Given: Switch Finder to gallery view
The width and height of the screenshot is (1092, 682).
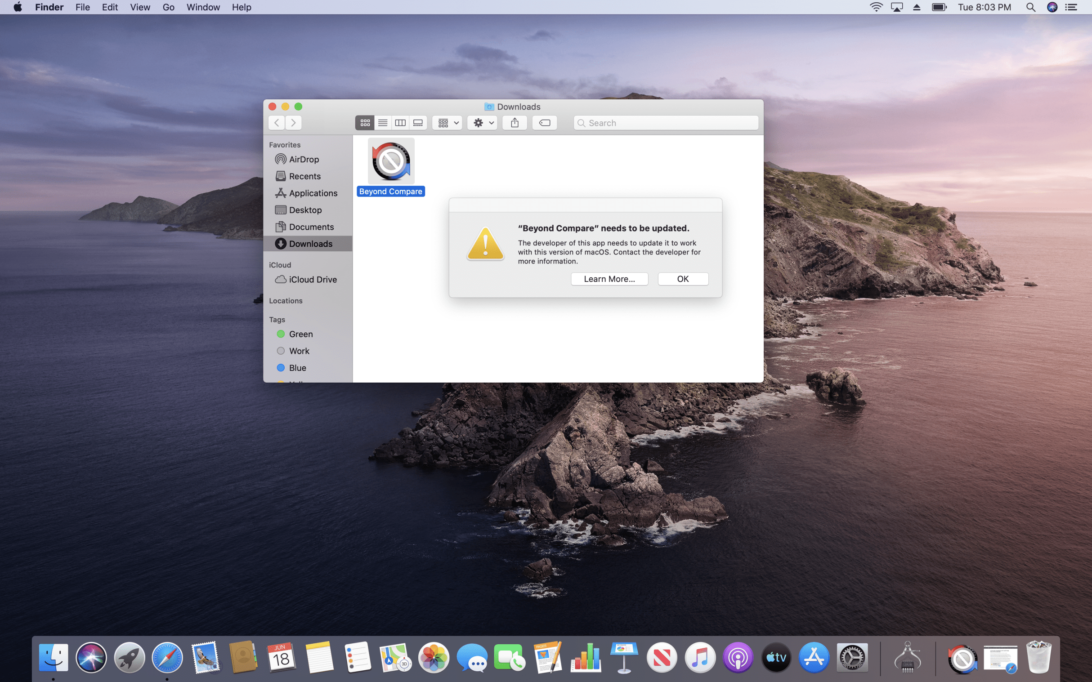Looking at the screenshot, I should pyautogui.click(x=418, y=123).
